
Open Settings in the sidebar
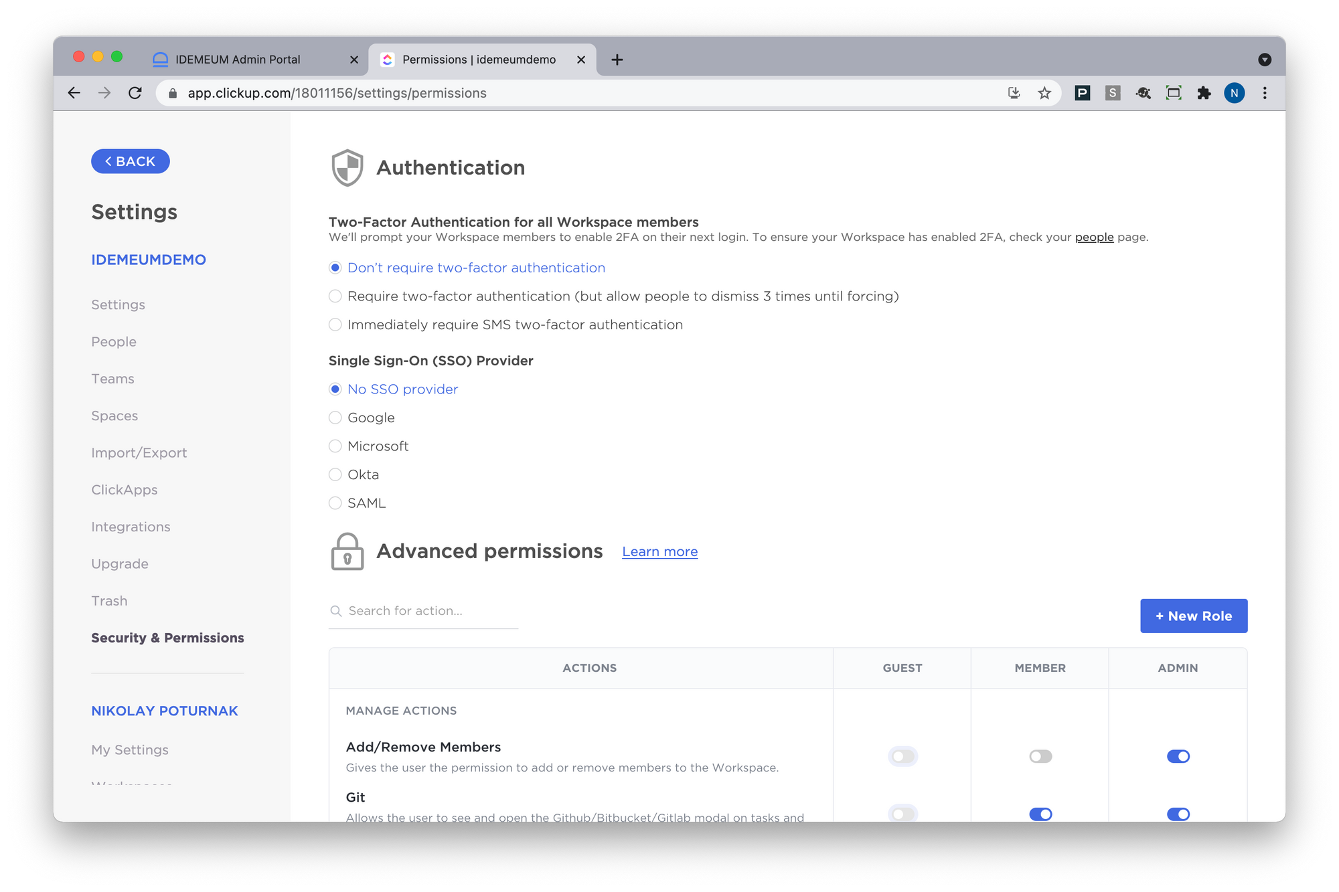pyautogui.click(x=119, y=304)
